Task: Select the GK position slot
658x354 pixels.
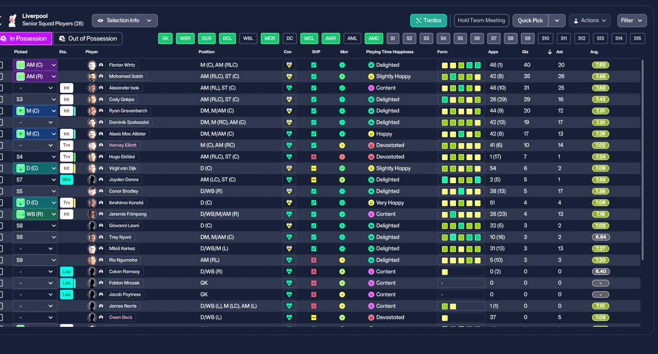Action: [x=165, y=38]
